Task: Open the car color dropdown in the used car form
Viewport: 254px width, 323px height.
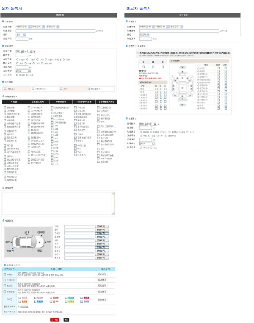Action: [x=147, y=144]
